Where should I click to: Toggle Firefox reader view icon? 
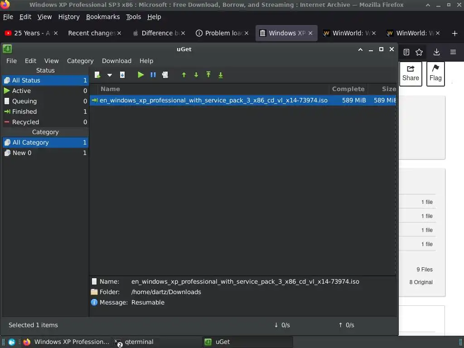tap(406, 53)
